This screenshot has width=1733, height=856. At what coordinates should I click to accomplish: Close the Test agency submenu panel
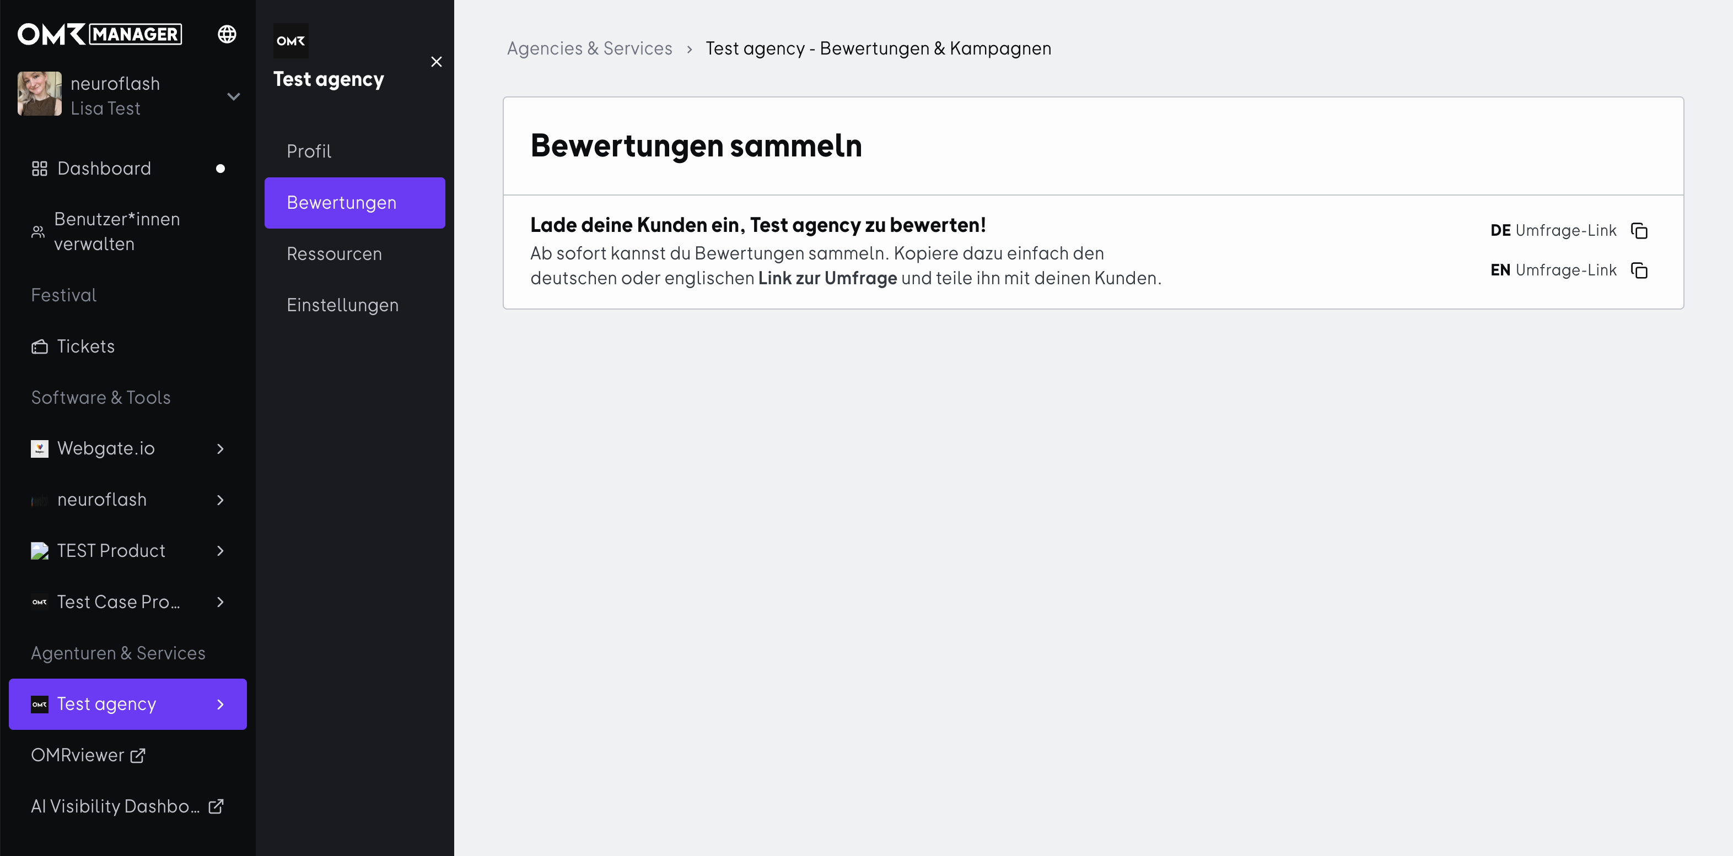coord(437,62)
